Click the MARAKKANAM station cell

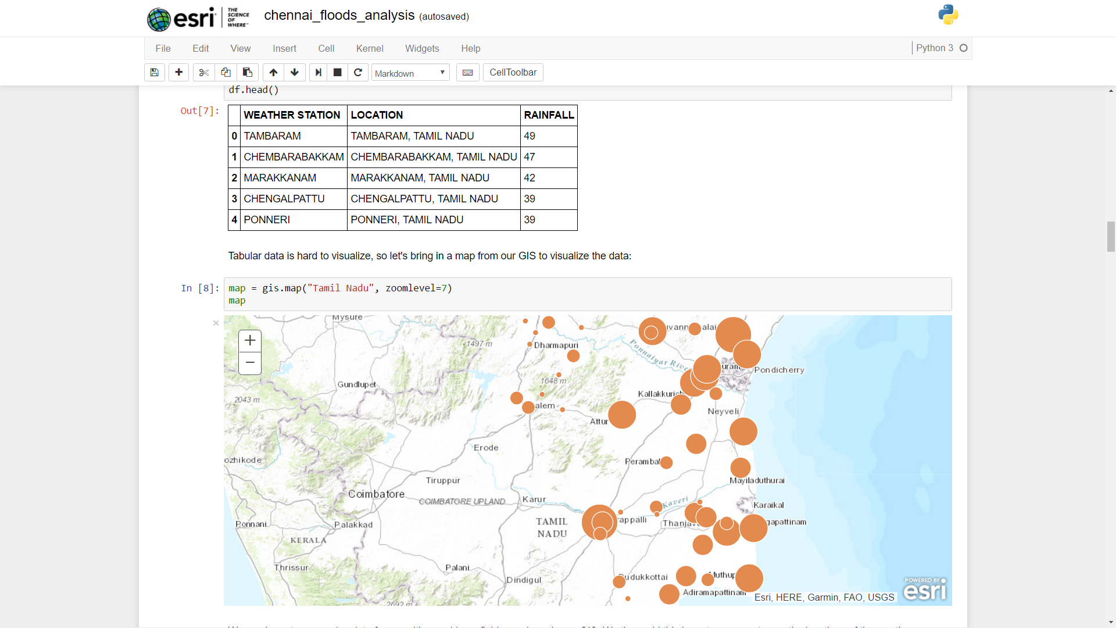[293, 178]
